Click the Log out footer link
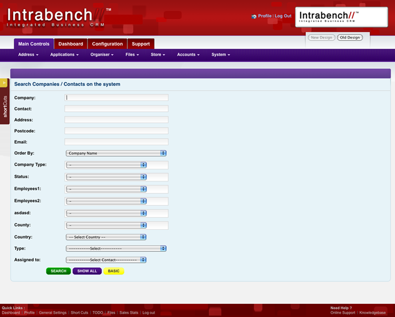The height and width of the screenshot is (317, 395). coord(149,313)
